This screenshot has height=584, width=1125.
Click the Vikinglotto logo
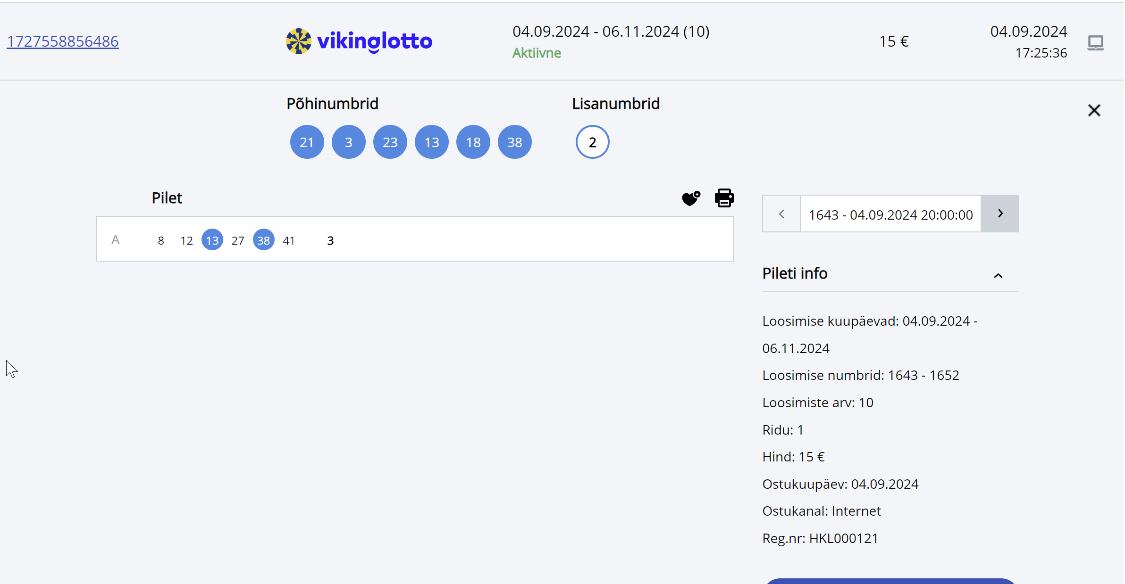[x=359, y=41]
